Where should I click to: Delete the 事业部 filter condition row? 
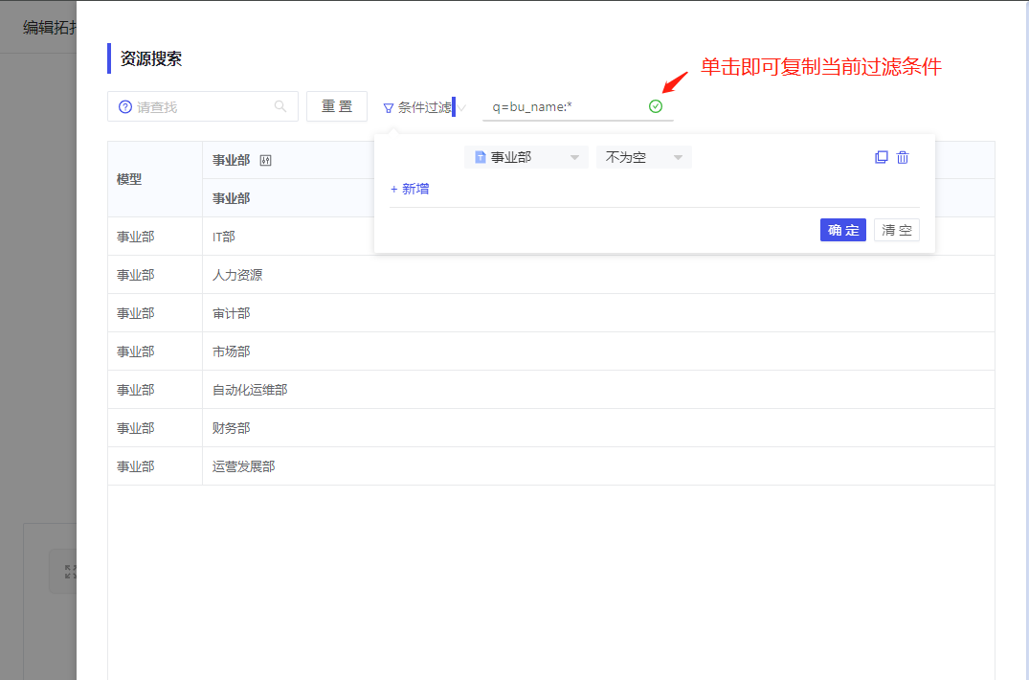pyautogui.click(x=903, y=157)
